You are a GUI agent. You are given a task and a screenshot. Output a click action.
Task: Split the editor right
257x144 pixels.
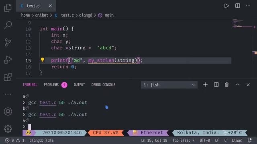click(x=237, y=6)
